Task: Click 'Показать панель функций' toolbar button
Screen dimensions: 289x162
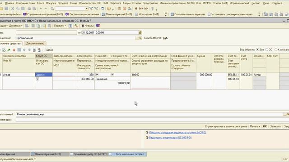Action: [188, 14]
